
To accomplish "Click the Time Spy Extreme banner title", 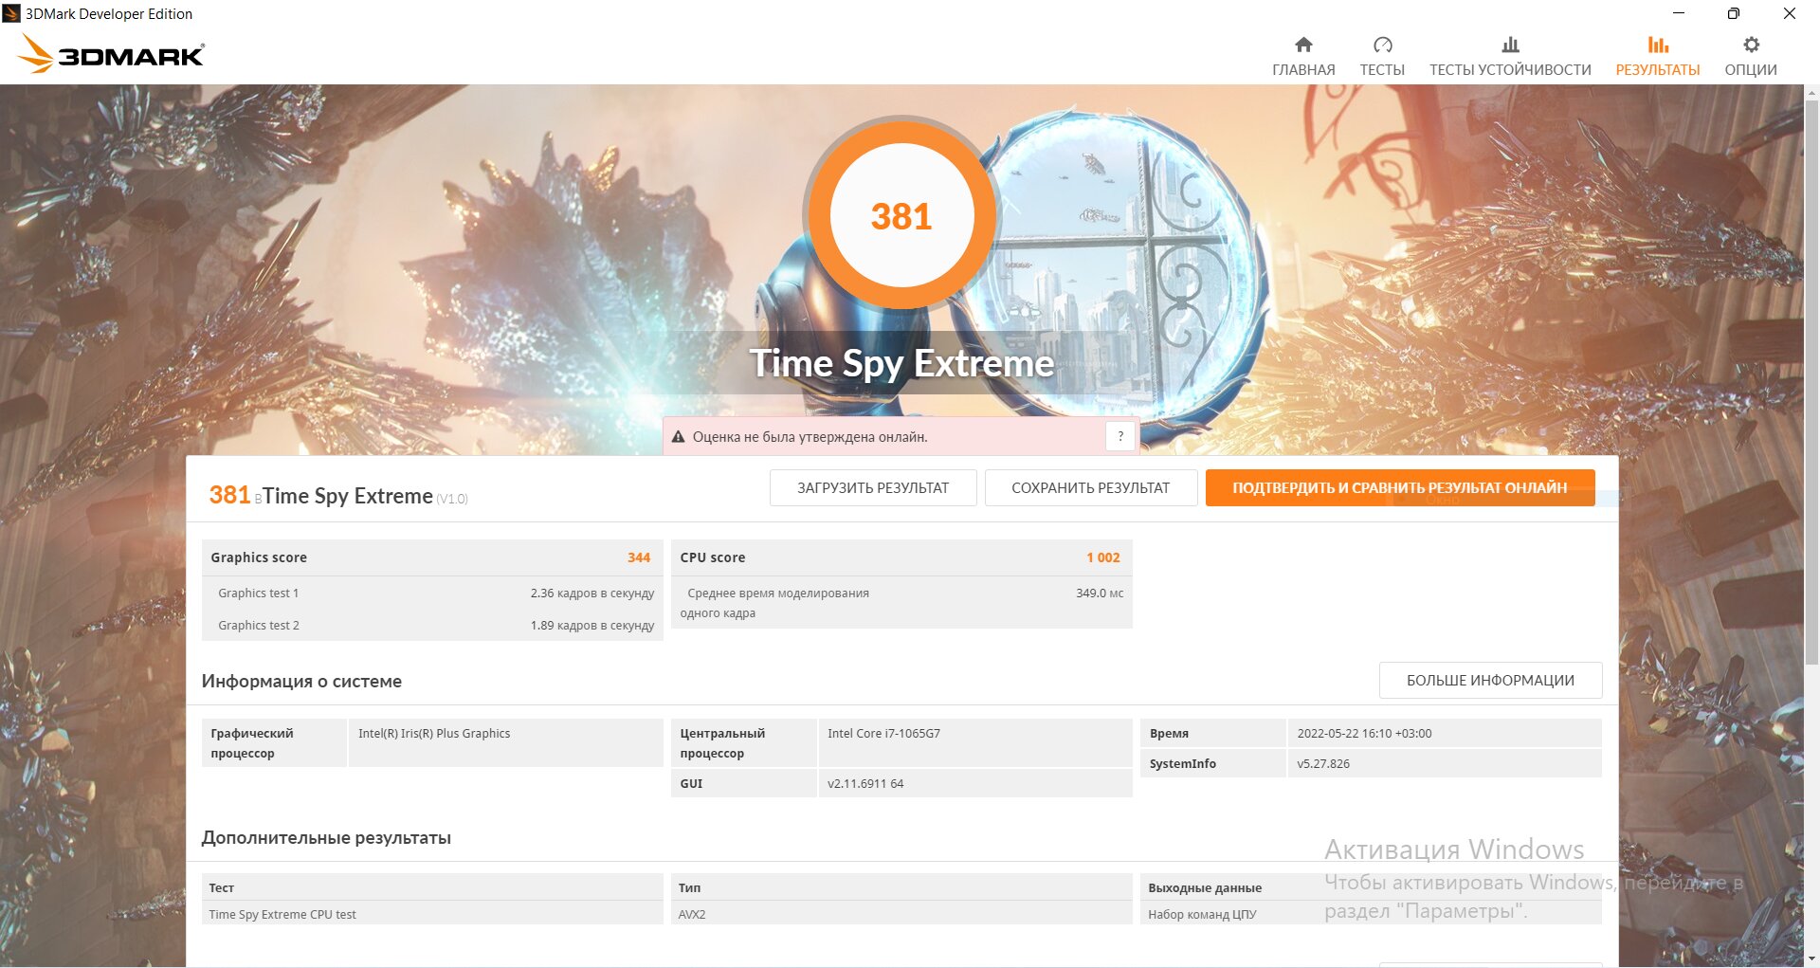I will 901,363.
